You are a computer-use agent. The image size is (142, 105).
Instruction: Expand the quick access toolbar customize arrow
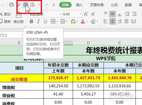[x=54, y=5]
